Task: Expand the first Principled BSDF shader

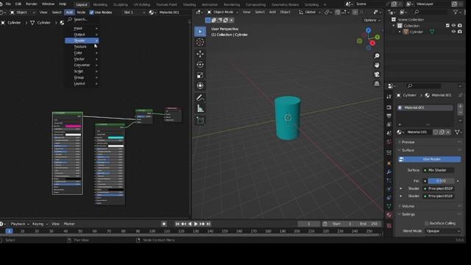Action: pos(401,188)
